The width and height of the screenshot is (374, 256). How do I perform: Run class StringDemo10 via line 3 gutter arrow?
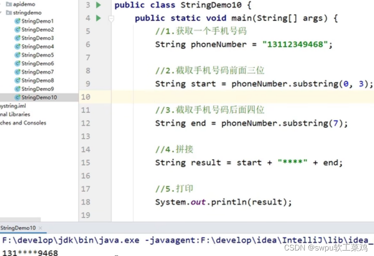[x=98, y=5]
